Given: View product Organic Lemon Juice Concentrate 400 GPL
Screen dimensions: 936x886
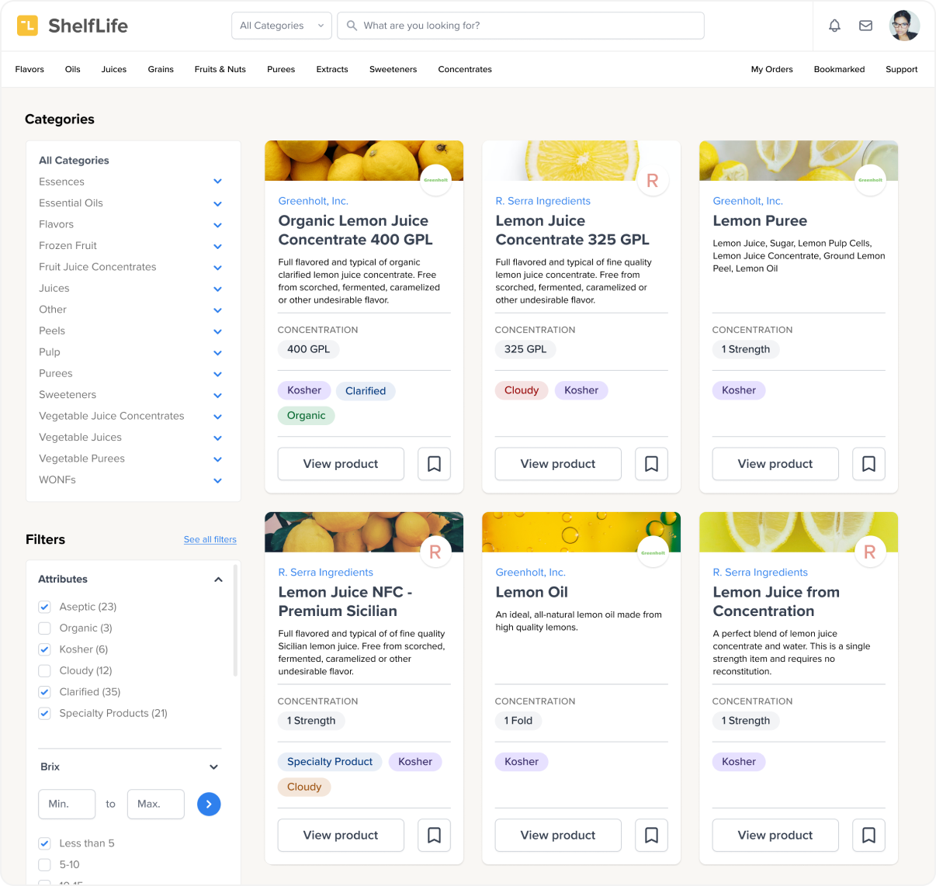Looking at the screenshot, I should (x=341, y=464).
